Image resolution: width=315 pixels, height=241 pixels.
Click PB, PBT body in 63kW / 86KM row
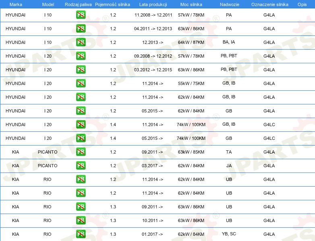click(229, 69)
